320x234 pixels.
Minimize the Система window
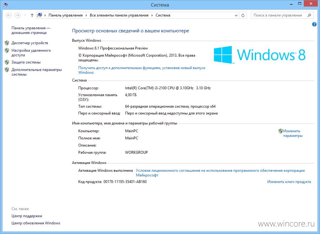point(291,4)
